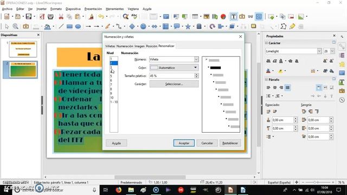347x195 pixels.
Task: Click the Cut scissors icon
Action: pyautogui.click(x=61, y=17)
